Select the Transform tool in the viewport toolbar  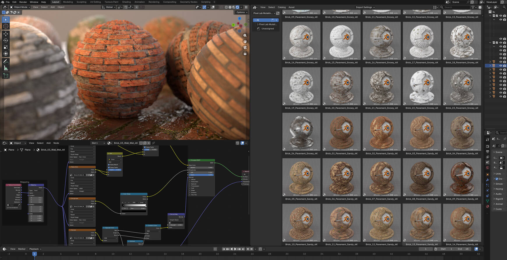click(x=6, y=54)
